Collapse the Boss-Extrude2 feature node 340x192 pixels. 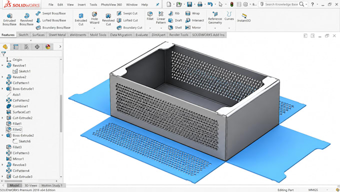click(x=2, y=135)
